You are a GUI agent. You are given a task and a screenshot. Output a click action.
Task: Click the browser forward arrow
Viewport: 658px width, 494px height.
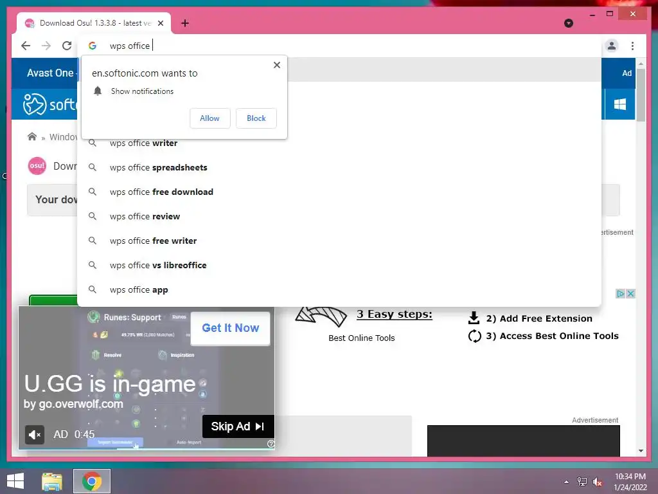click(46, 46)
